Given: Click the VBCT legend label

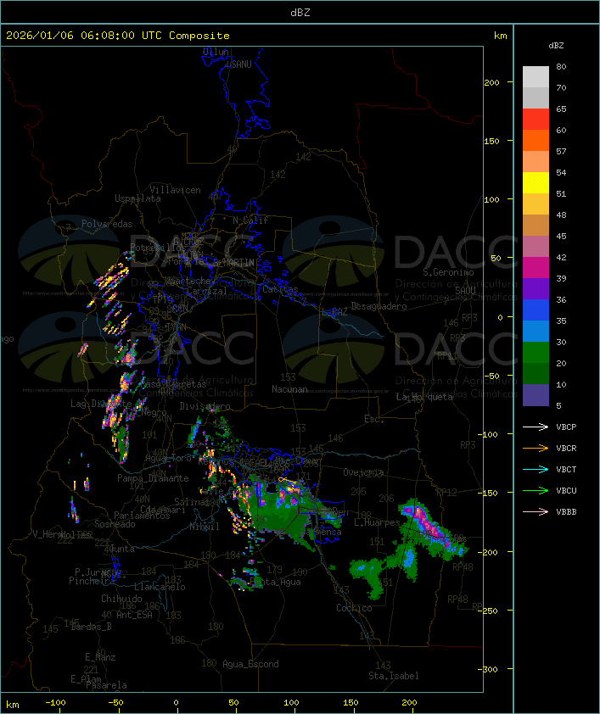Looking at the screenshot, I should click(x=566, y=469).
